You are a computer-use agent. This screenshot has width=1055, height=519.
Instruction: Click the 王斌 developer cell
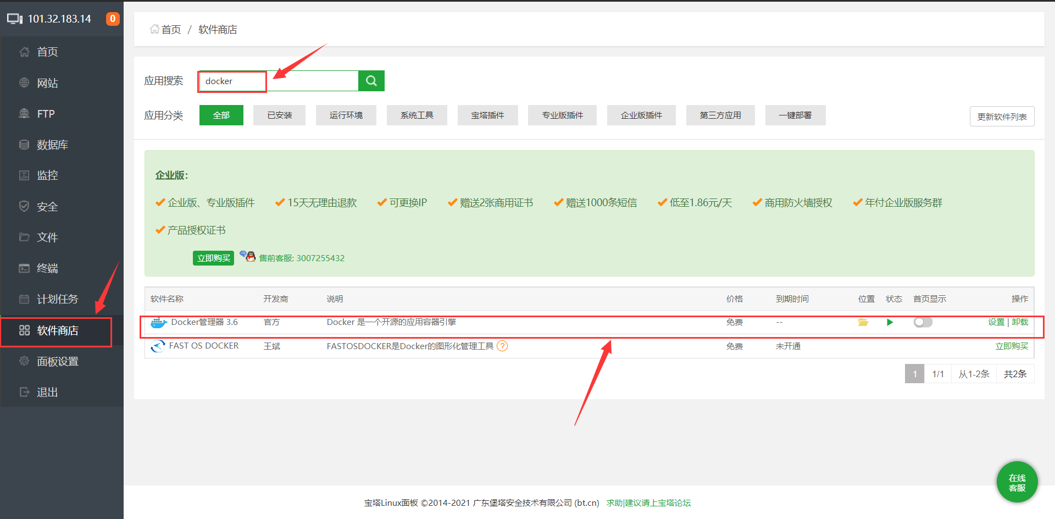point(272,346)
